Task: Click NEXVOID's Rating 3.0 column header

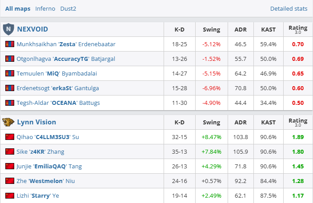Action: [298, 29]
